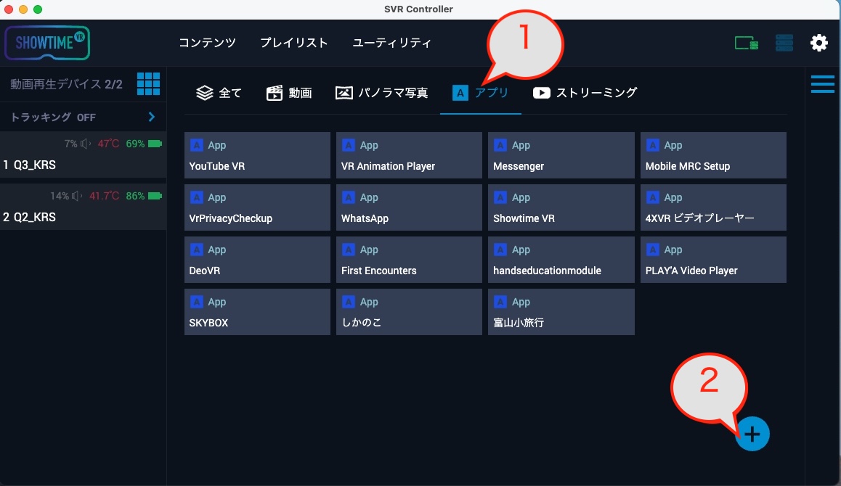
Task: Open the handseducationmodule app tile
Action: coord(561,260)
